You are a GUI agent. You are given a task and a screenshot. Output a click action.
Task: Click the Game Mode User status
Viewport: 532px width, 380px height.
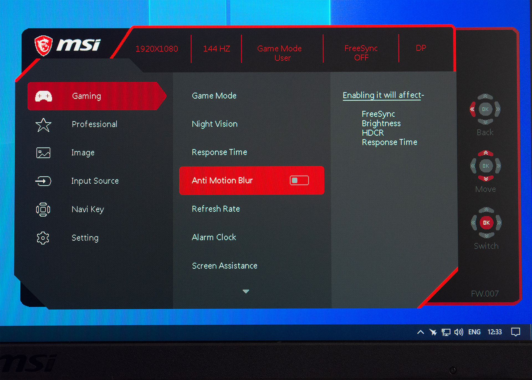click(279, 53)
